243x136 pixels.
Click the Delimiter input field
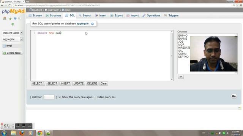(x=49, y=97)
